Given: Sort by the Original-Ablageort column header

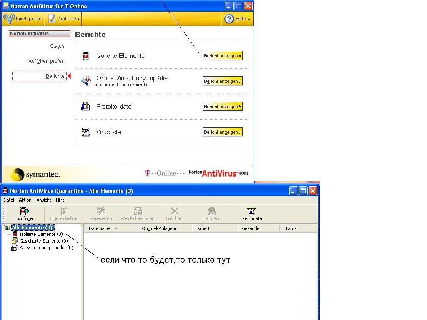Looking at the screenshot, I should coord(165,228).
